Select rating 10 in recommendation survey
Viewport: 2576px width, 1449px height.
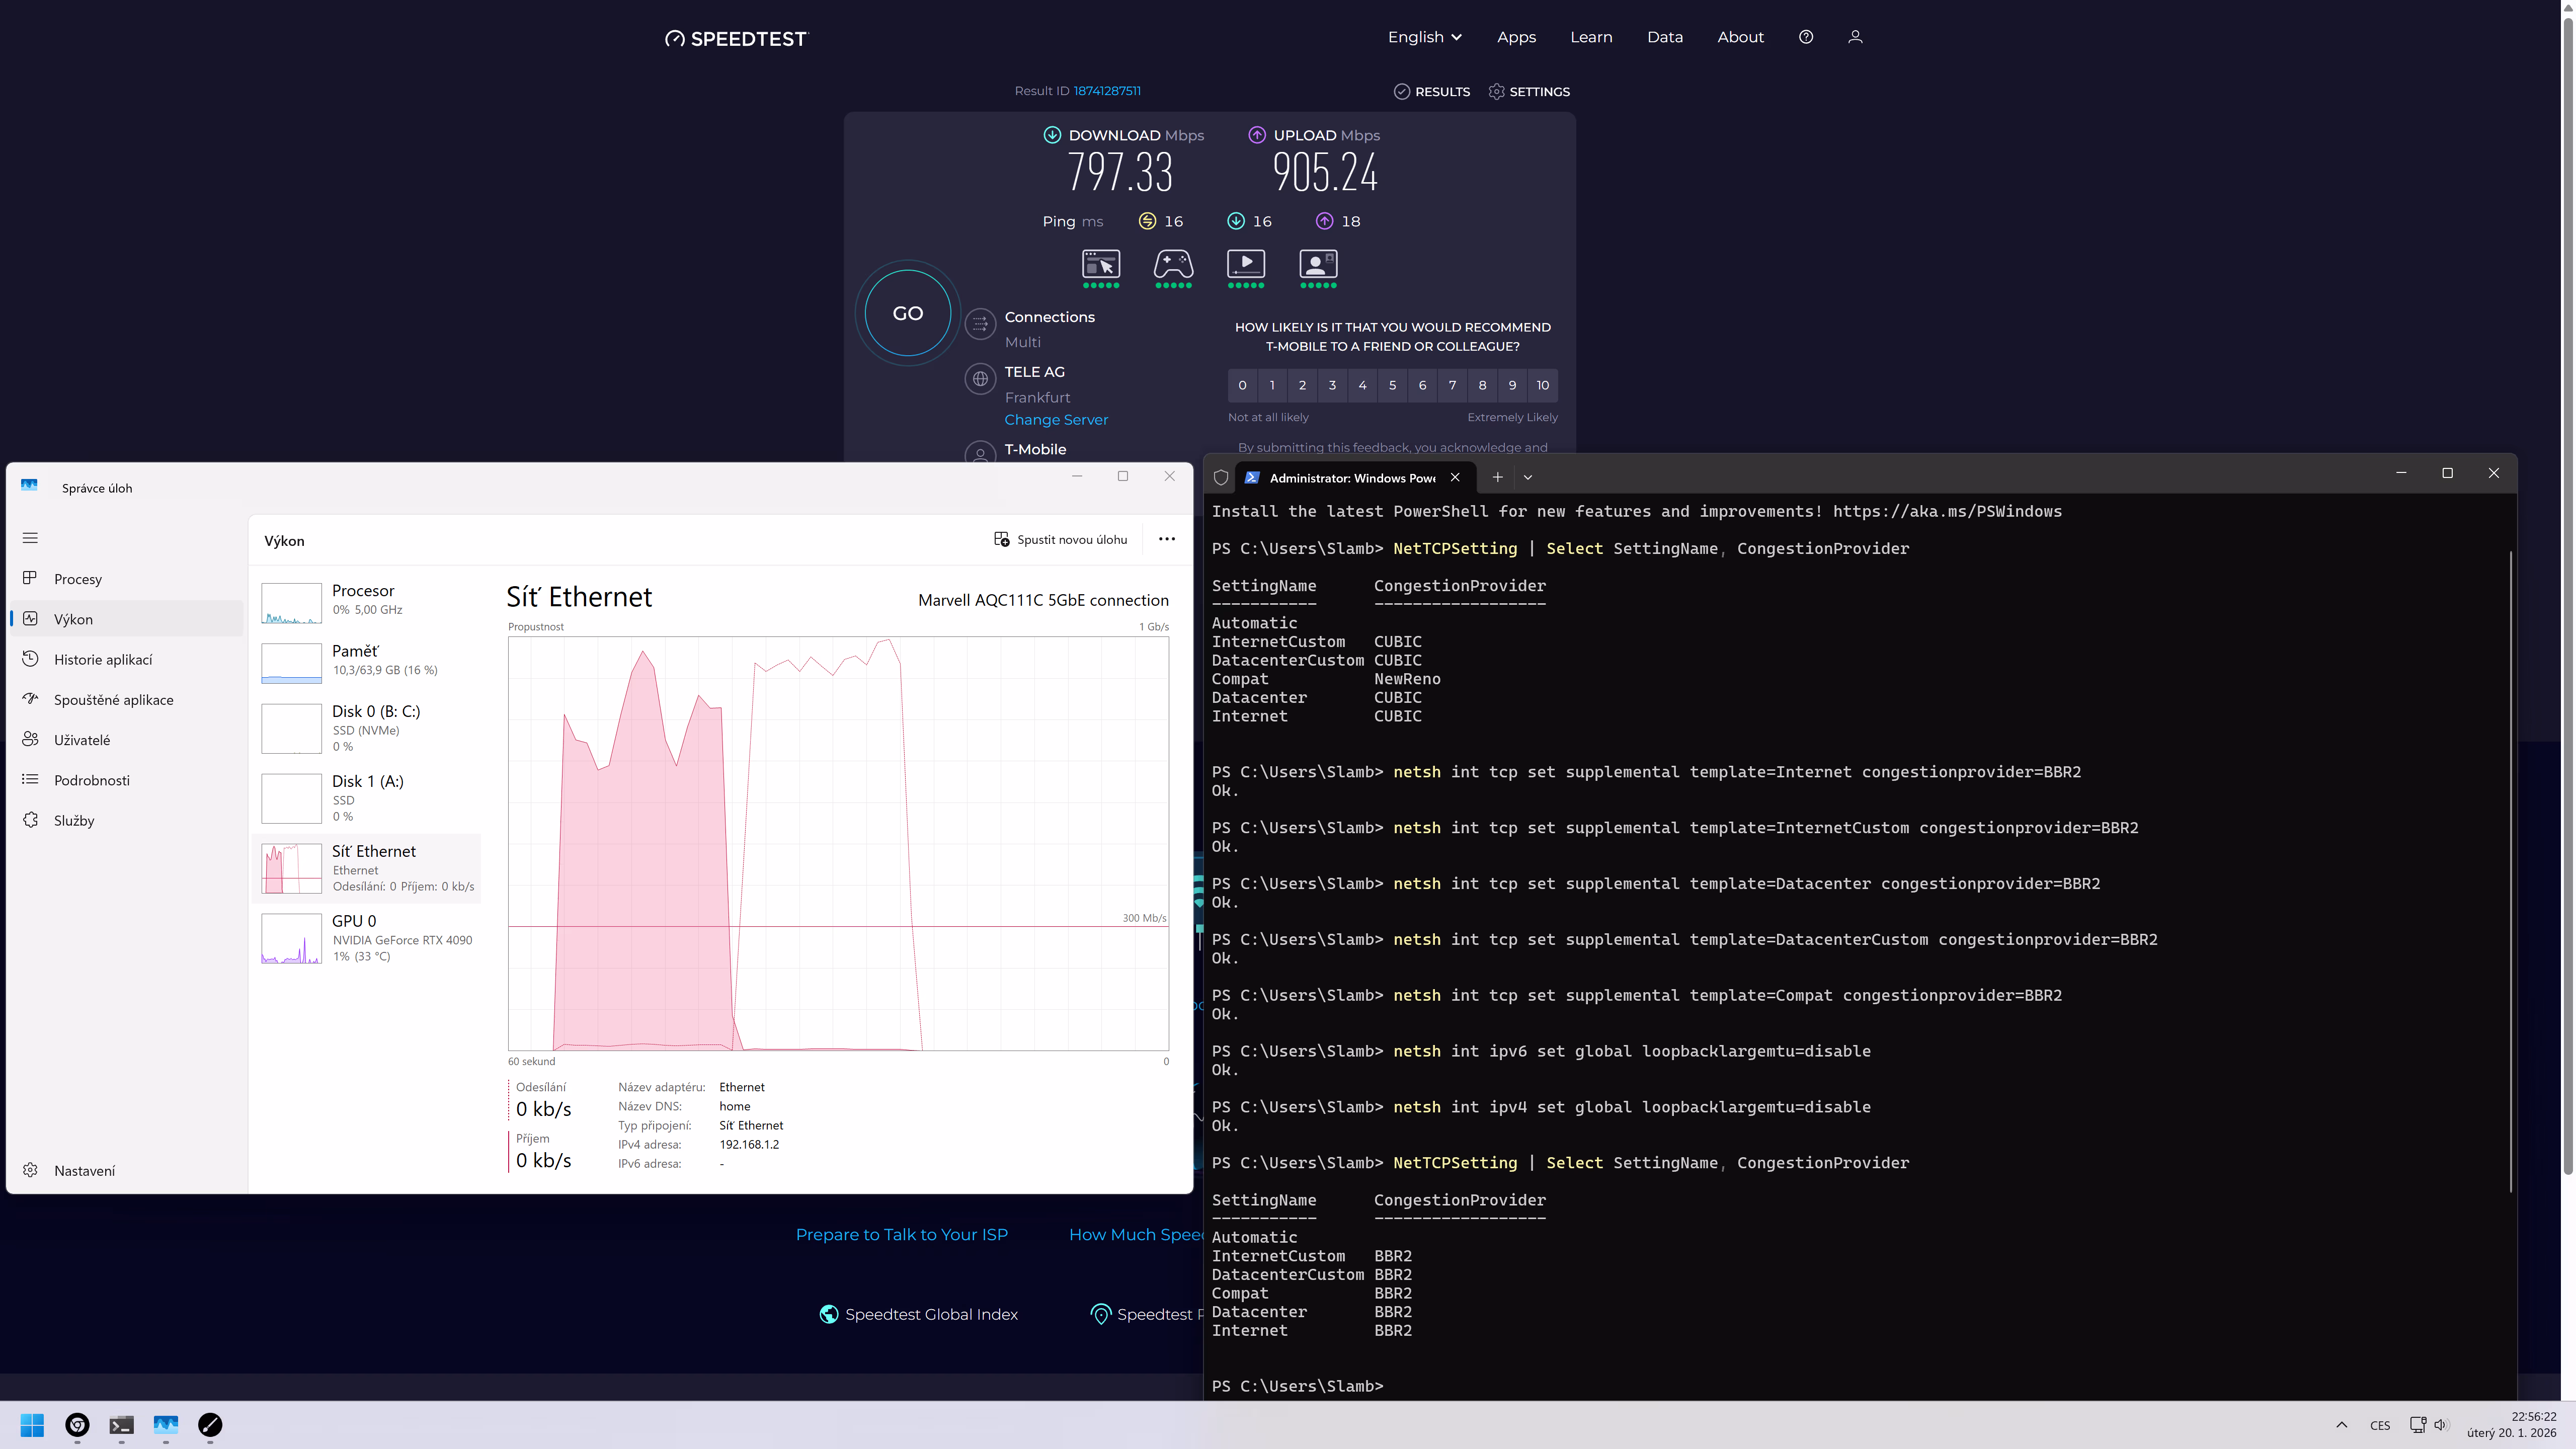(x=1542, y=385)
